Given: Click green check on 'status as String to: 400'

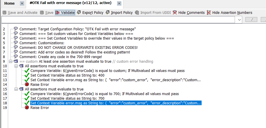Looking at the screenshot, I should [x=27, y=75].
